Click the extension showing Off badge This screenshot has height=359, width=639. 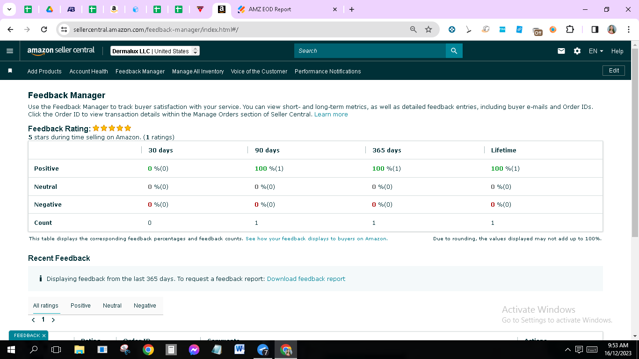tap(537, 31)
